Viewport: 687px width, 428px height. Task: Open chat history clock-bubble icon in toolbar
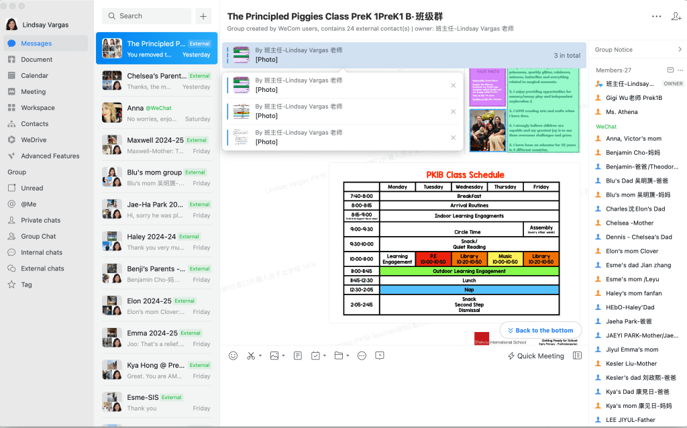pos(380,356)
